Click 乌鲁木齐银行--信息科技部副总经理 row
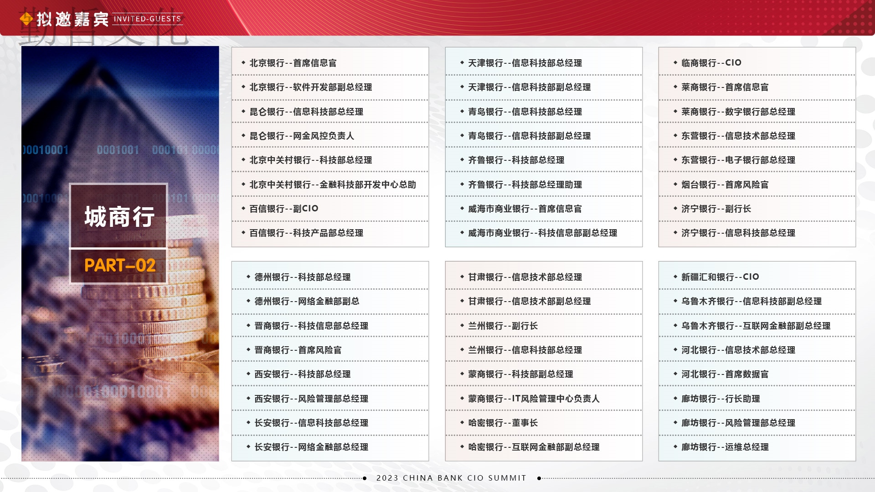Image resolution: width=875 pixels, height=492 pixels. point(751,301)
